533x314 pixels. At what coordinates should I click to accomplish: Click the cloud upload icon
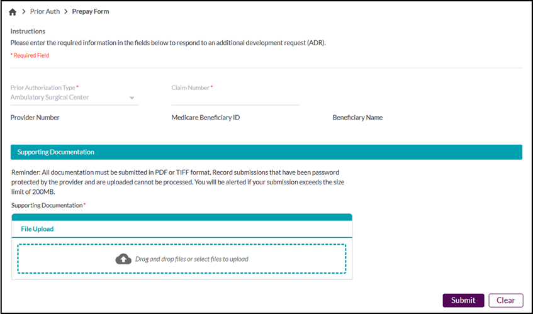(x=123, y=259)
